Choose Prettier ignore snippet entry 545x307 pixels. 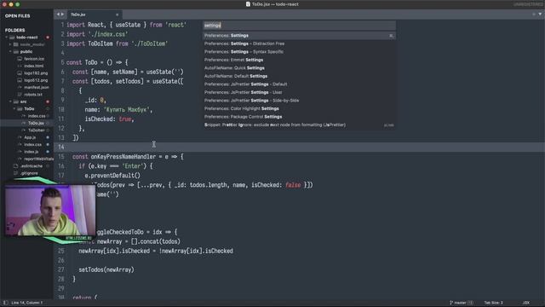click(x=299, y=125)
